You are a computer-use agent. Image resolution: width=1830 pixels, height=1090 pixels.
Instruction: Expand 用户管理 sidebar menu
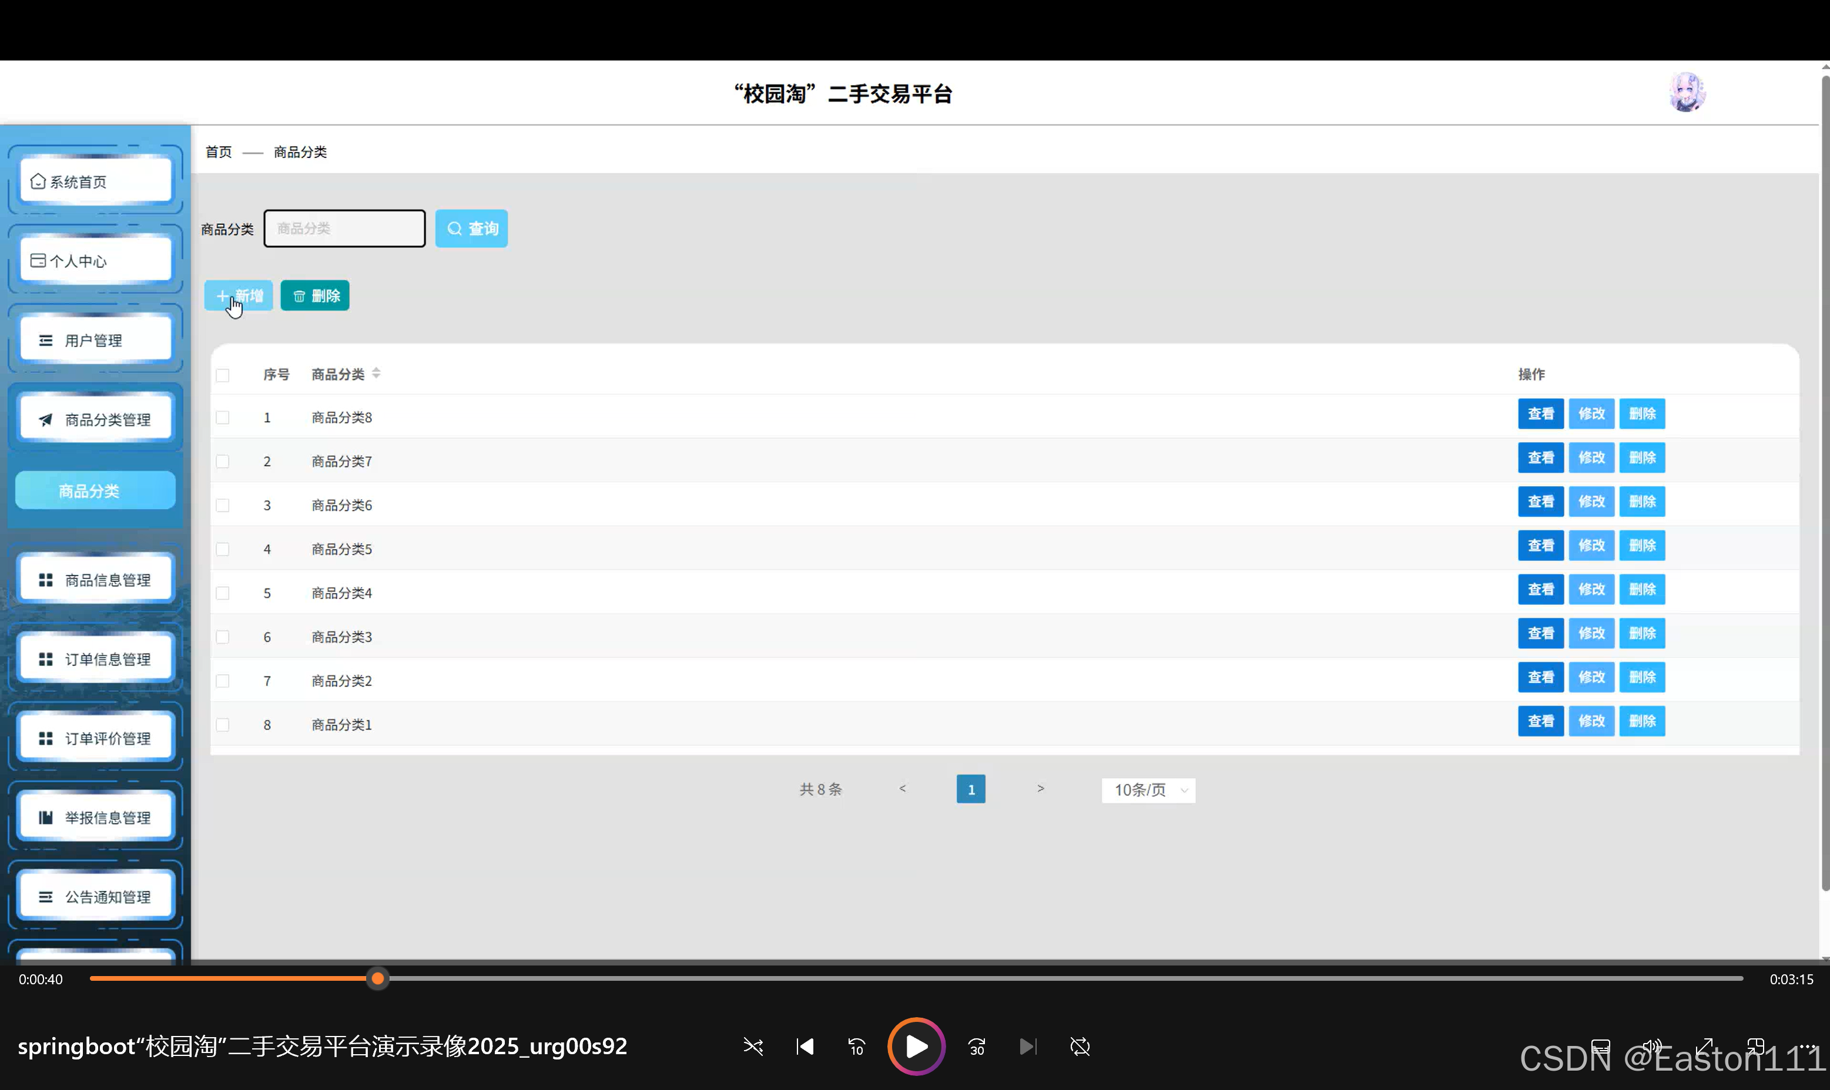tap(96, 339)
